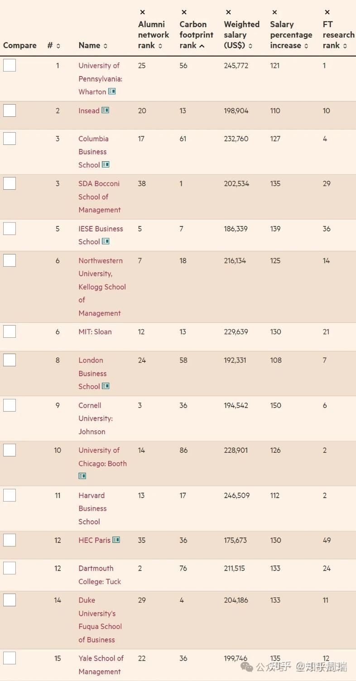Tick the compare checkbox for Wharton
This screenshot has width=356, height=681.
pyautogui.click(x=10, y=66)
